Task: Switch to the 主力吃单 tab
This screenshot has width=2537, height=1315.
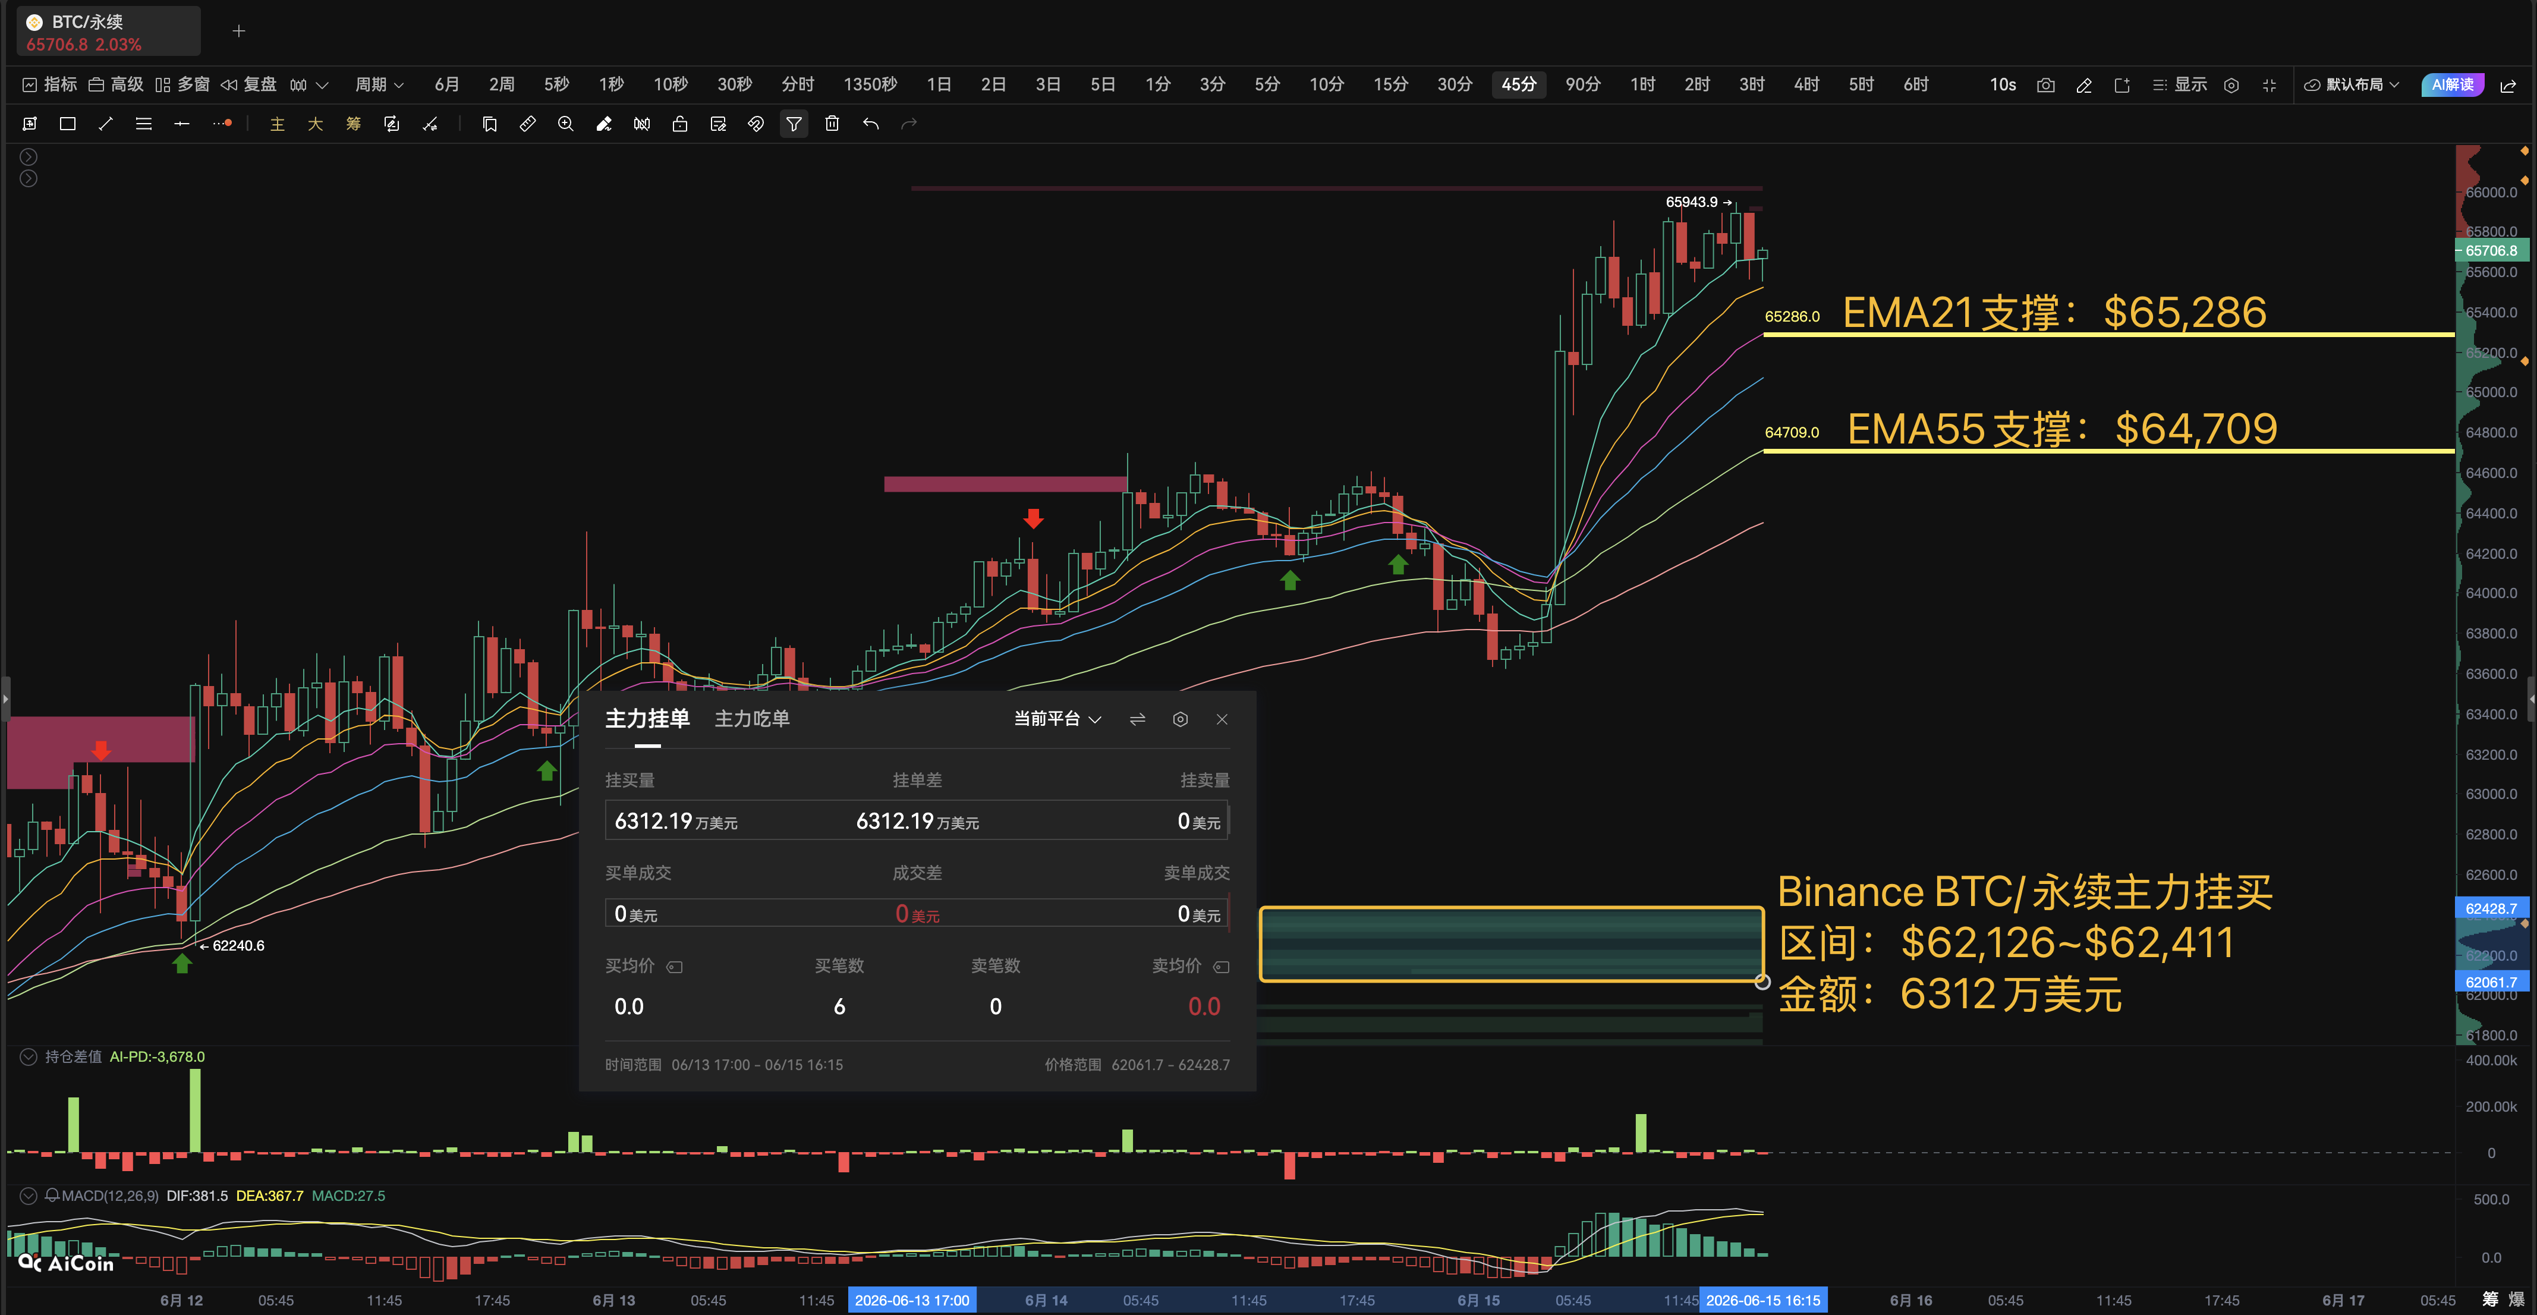Action: pos(753,720)
